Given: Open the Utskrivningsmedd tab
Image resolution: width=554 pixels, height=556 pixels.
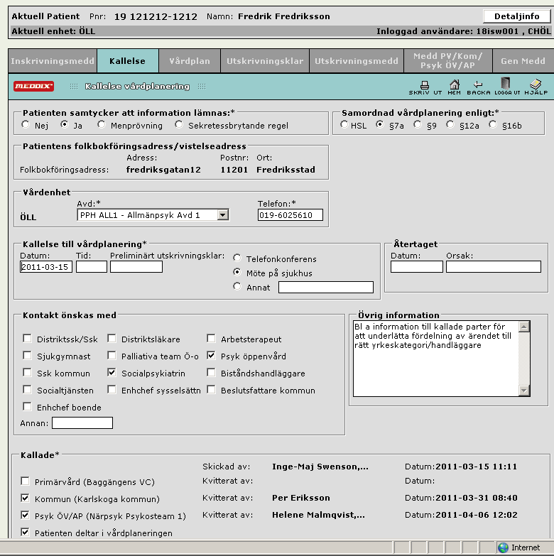Looking at the screenshot, I should coord(357,61).
